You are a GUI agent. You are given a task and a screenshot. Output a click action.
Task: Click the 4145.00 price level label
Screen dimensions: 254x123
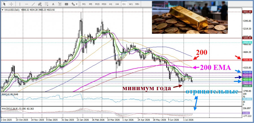tap(247, 75)
